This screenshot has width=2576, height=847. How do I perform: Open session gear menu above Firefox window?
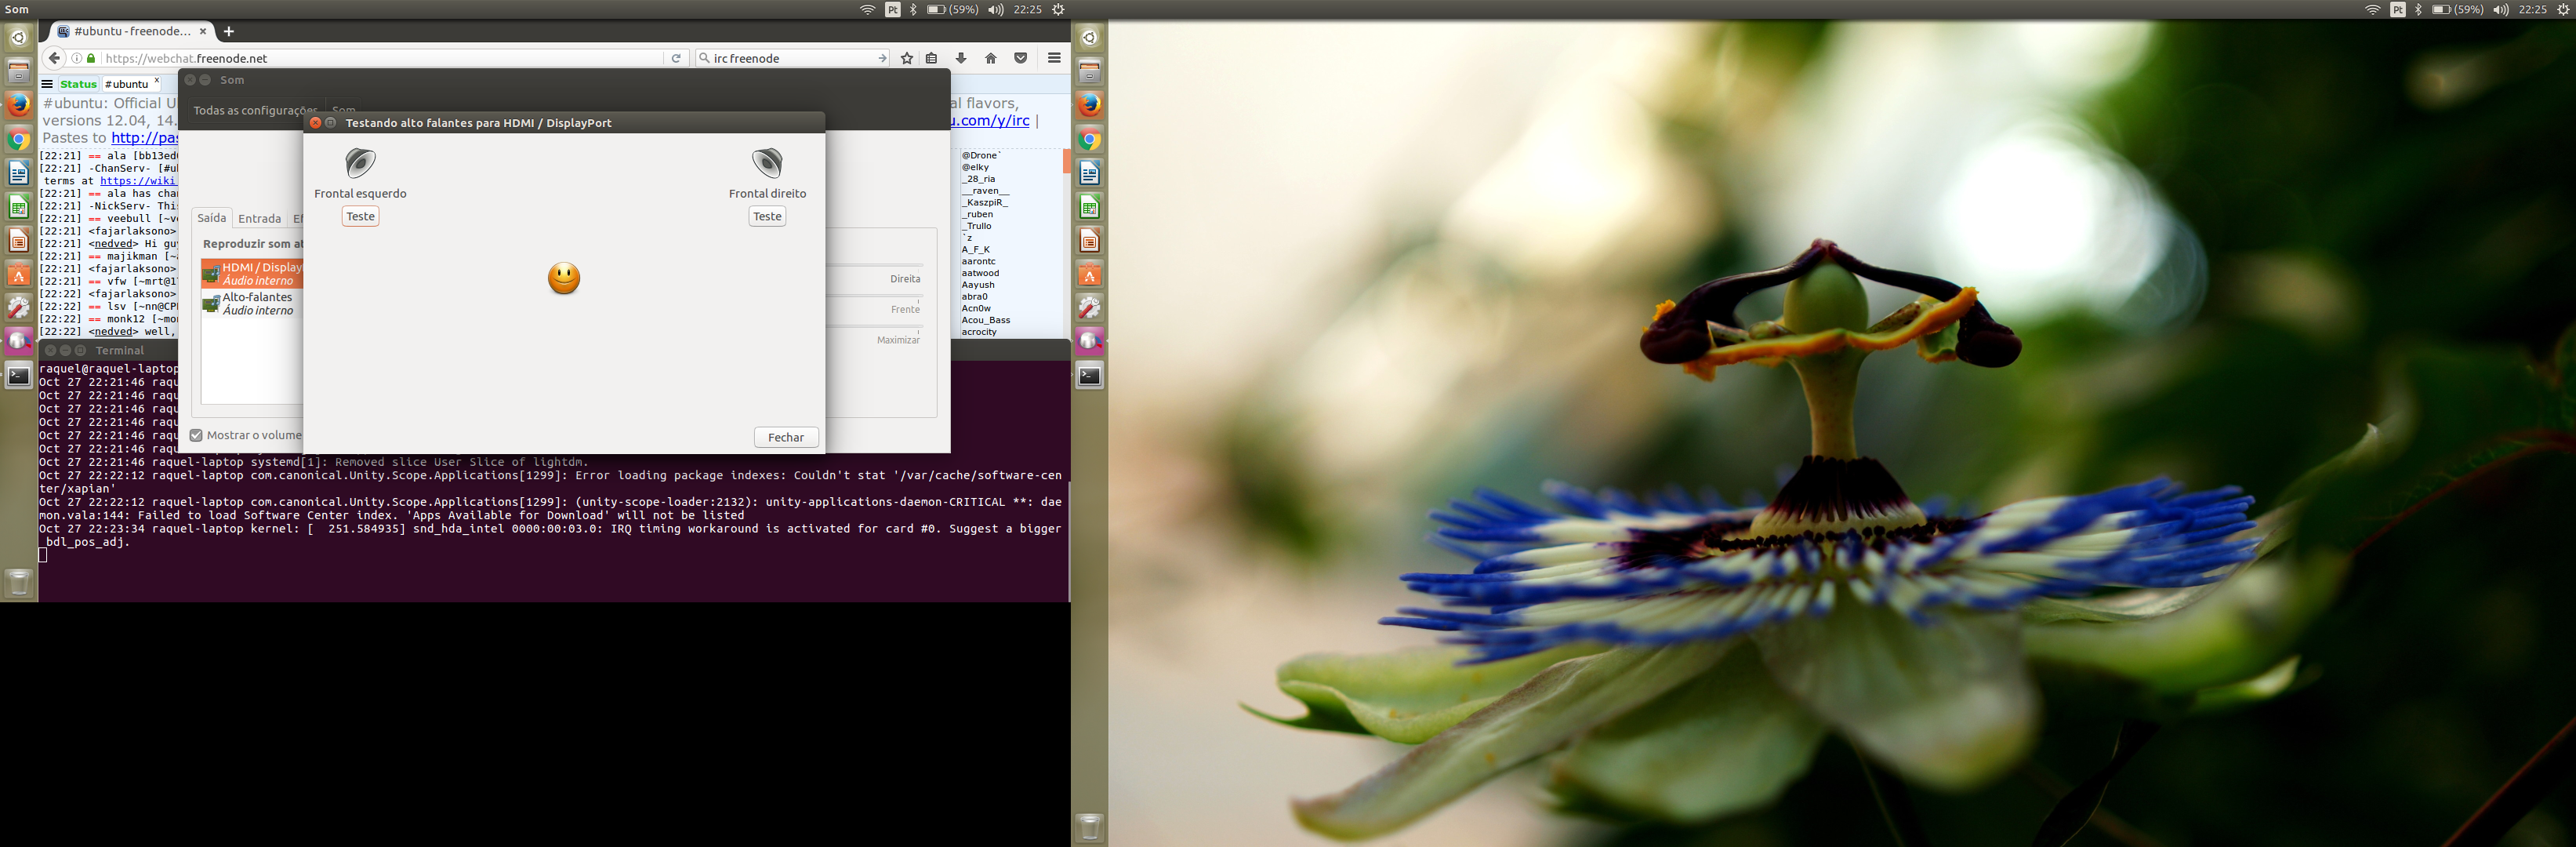(1058, 9)
